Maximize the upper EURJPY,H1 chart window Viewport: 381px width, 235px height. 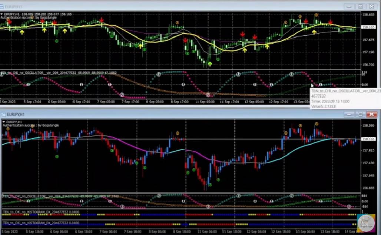[360, 7]
